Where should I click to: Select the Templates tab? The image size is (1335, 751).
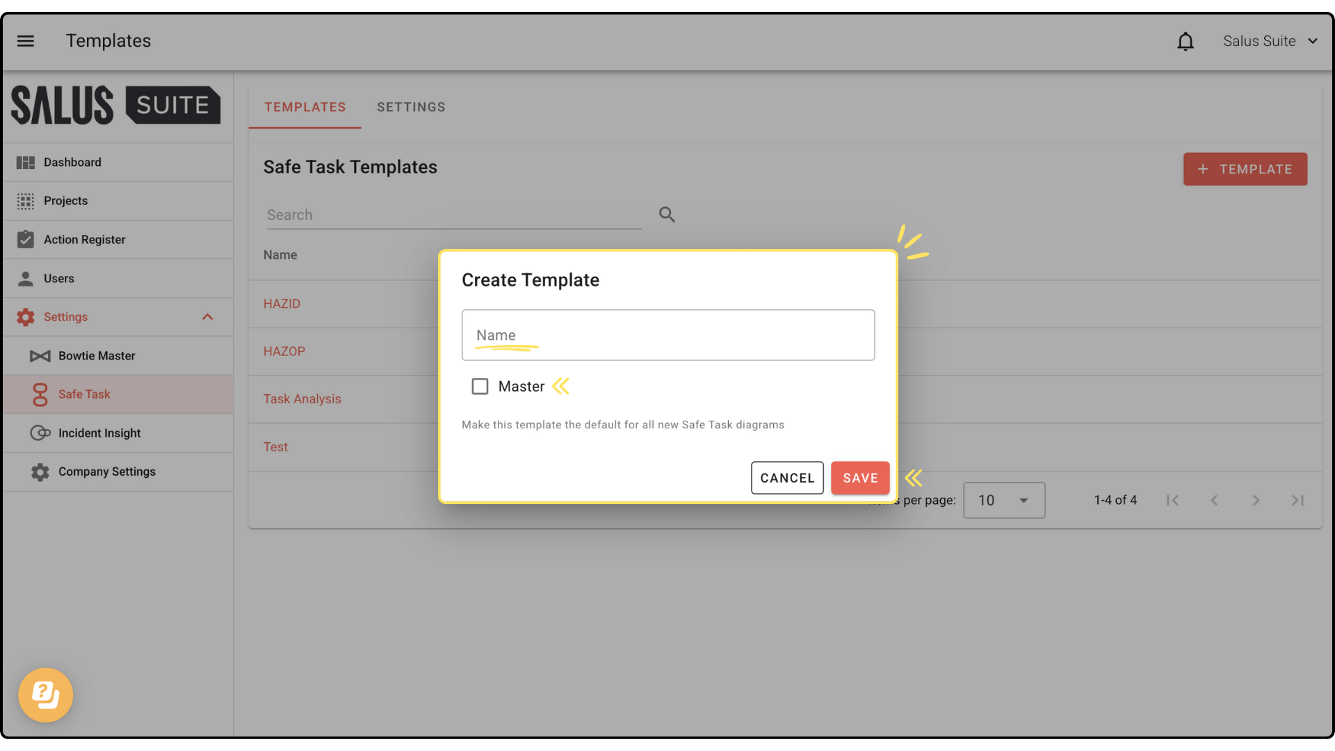305,107
